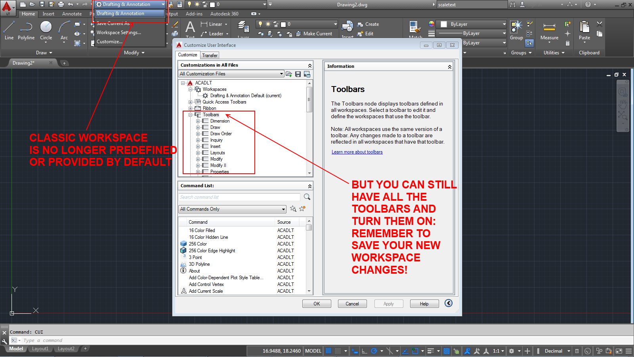Viewport: 634px width, 357px height.
Task: Click the search magnifier in Command List
Action: tap(307, 197)
